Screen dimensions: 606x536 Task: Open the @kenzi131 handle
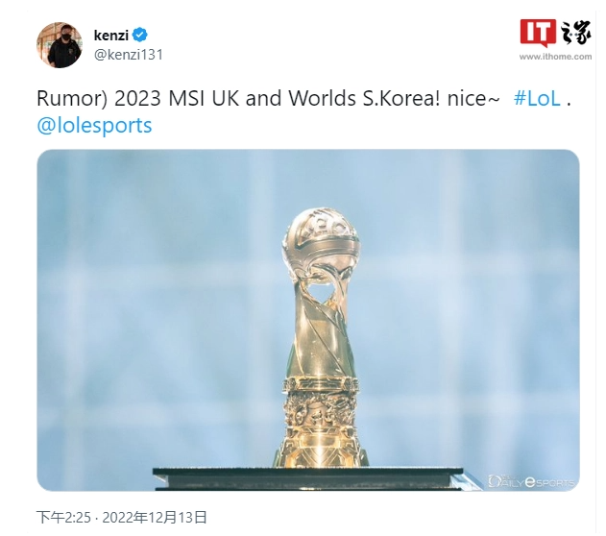129,55
